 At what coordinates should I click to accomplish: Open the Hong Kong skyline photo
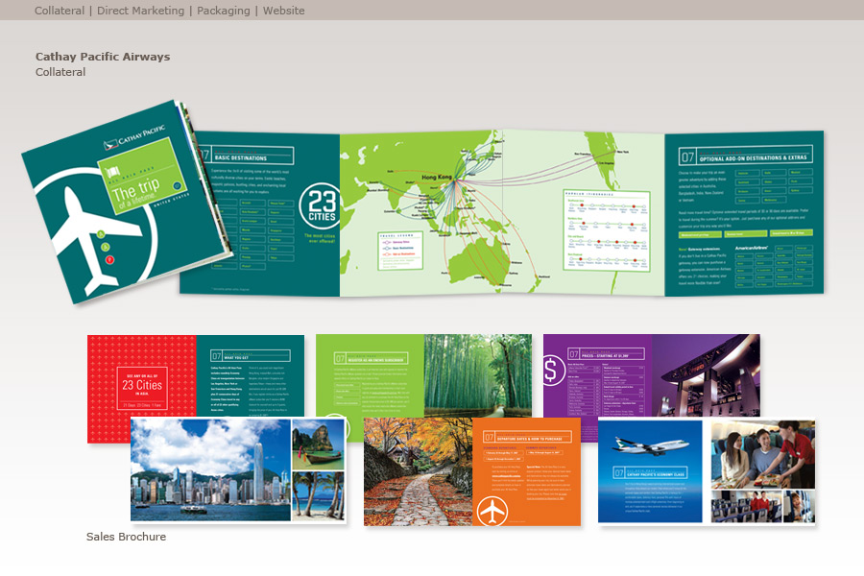tap(210, 469)
